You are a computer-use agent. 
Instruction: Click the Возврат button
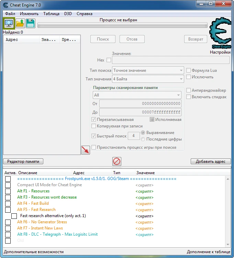pyautogui.click(x=196, y=39)
